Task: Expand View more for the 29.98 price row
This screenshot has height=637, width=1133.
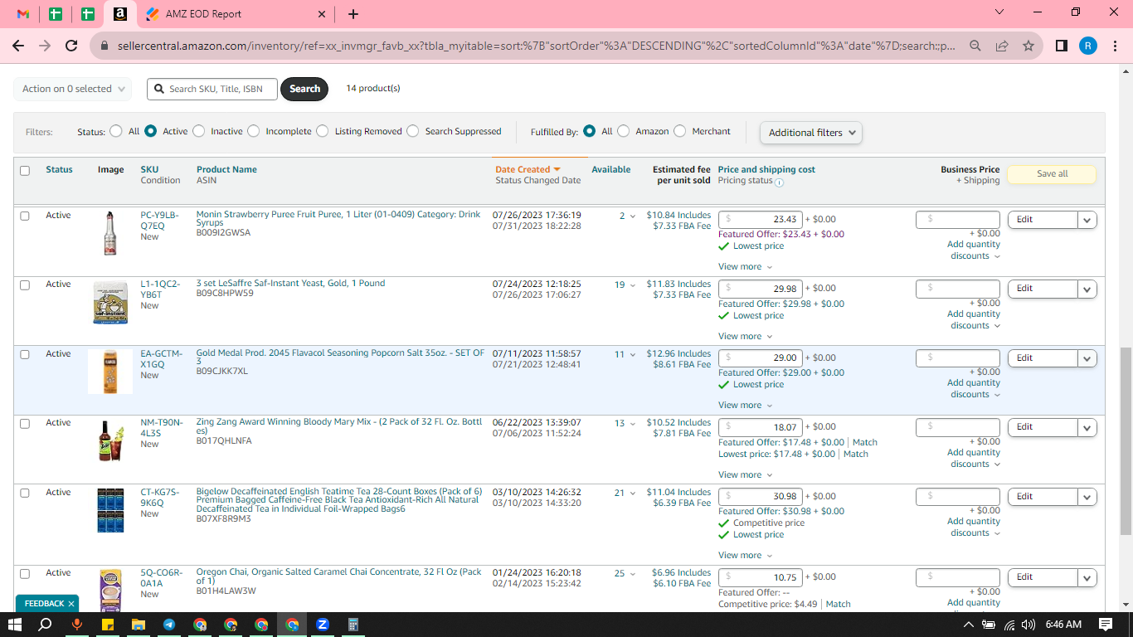Action: [745, 337]
